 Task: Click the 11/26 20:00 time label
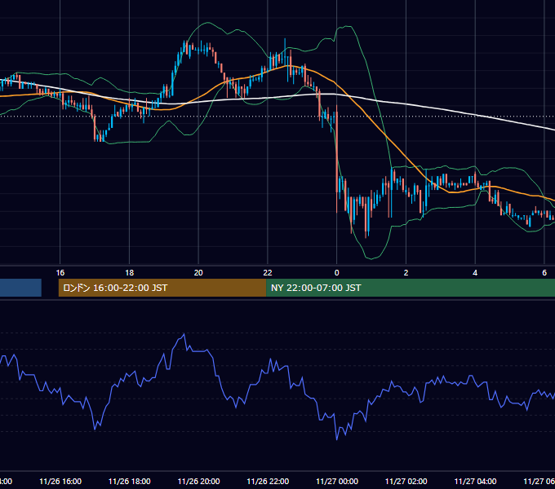tap(198, 481)
